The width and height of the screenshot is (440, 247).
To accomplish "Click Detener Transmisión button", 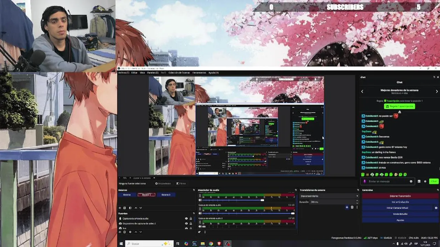I will click(400, 196).
